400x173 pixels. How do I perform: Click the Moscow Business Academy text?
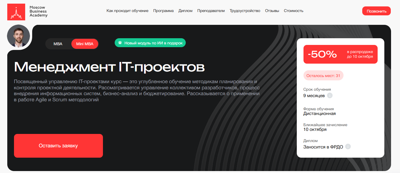[38, 11]
